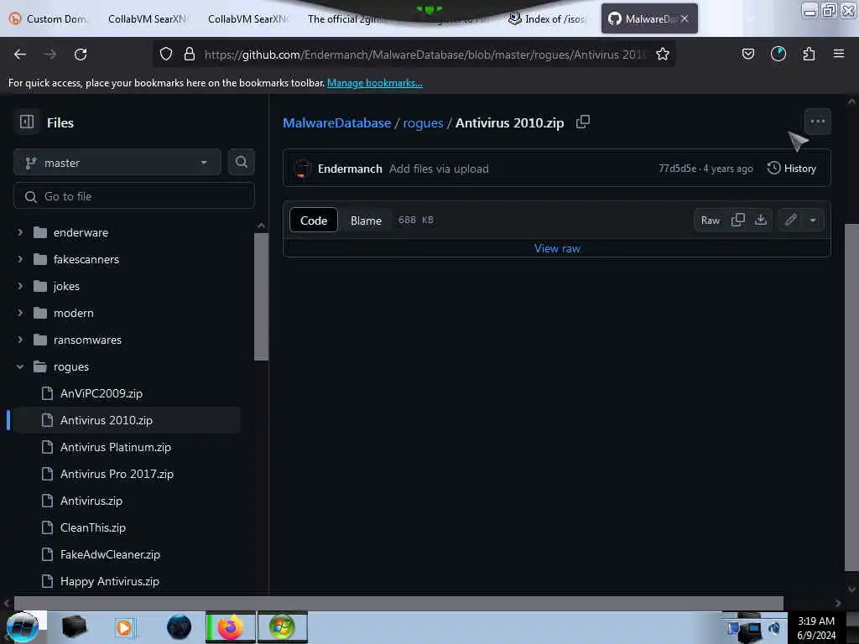The width and height of the screenshot is (859, 644).
Task: Click the Raw button
Action: 710,221
